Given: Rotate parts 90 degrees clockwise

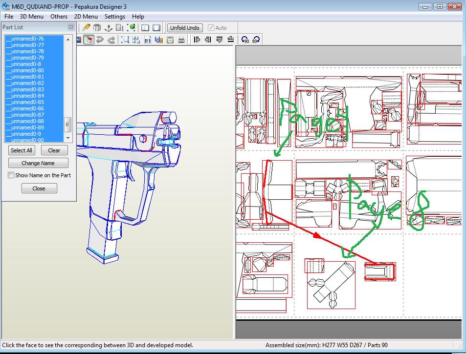Looking at the screenshot, I should [x=256, y=40].
